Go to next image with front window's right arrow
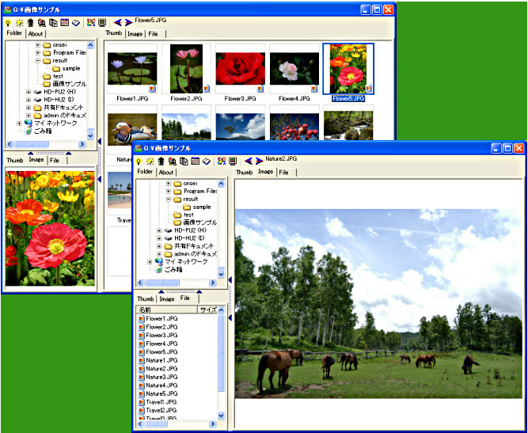Image resolution: width=528 pixels, height=433 pixels. click(x=259, y=161)
